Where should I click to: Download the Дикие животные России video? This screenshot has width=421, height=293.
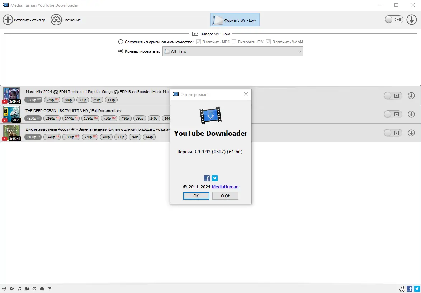(411, 133)
